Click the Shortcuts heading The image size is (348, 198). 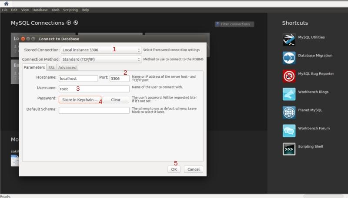295,23
